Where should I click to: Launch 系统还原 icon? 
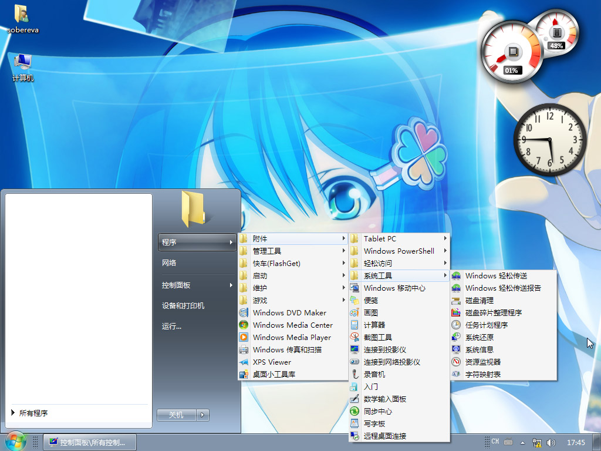click(x=456, y=337)
